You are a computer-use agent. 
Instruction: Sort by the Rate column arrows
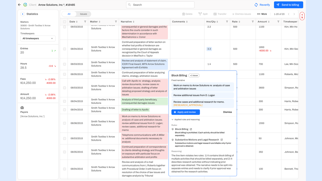(239, 22)
